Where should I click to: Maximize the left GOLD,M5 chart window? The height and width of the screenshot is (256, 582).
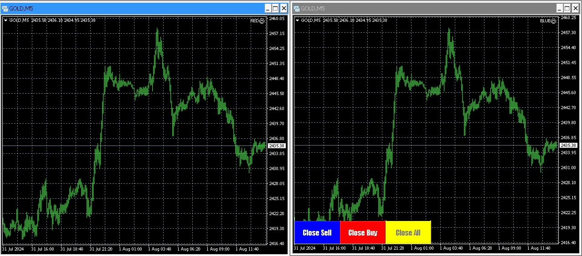tap(275, 8)
